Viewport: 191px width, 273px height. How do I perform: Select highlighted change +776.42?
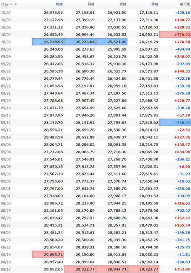[175, 35]
